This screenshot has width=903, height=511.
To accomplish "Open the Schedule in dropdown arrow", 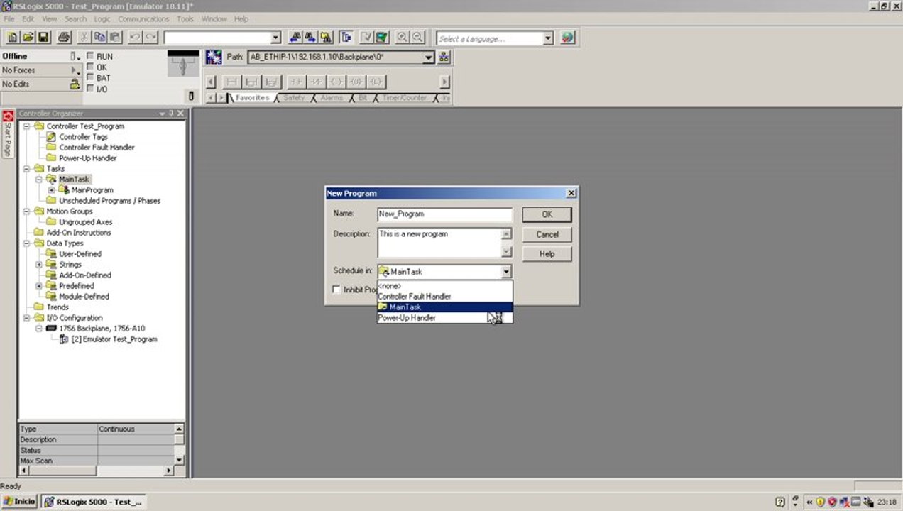I will (506, 272).
